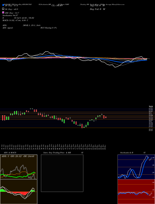Click the MunafaSutra.com watermark link at top right
Image resolution: width=155 pixels, height=204 pixels.
(118, 4)
